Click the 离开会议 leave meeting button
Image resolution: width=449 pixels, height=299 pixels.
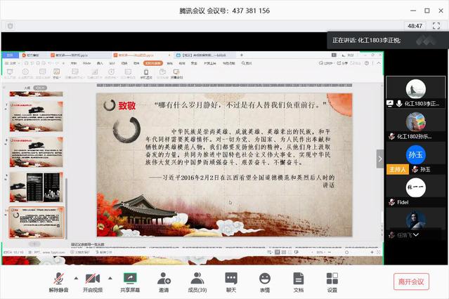(x=411, y=281)
